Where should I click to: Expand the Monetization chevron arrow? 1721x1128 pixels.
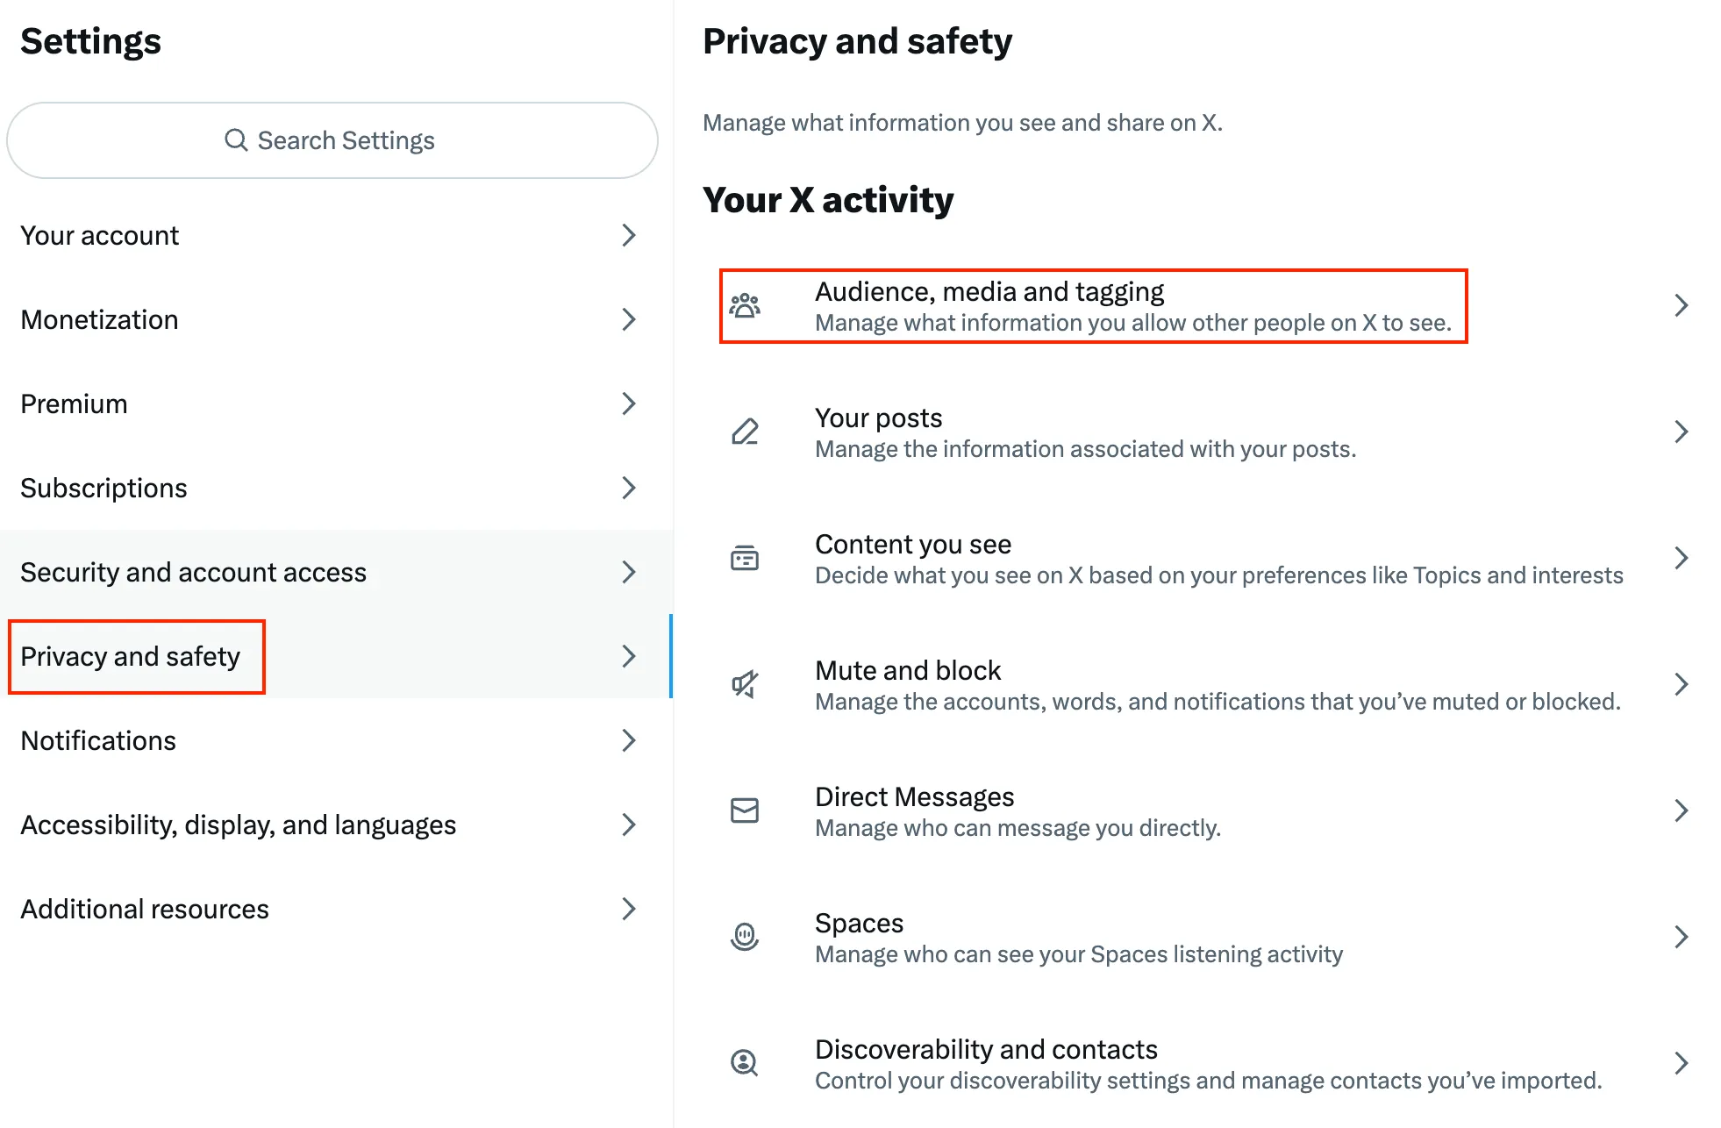pos(629,319)
